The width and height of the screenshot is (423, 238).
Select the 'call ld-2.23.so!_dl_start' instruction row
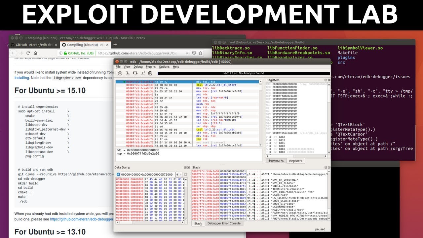pyautogui.click(x=187, y=85)
